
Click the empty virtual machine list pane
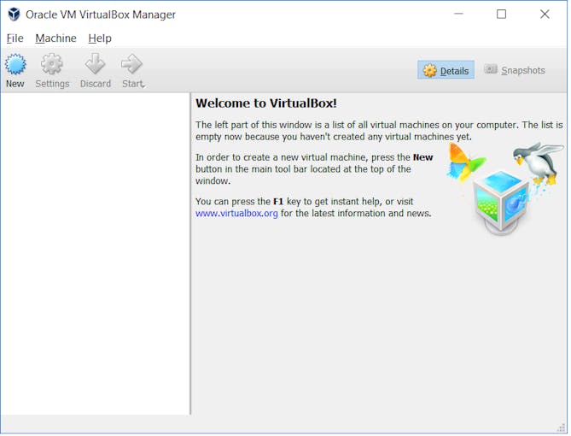(96, 254)
